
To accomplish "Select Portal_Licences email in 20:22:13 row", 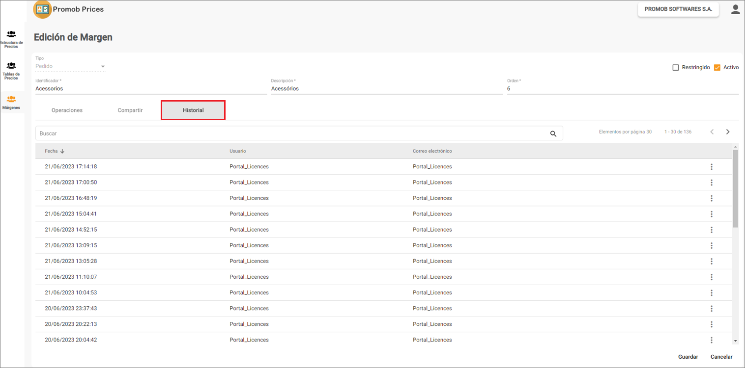I will 432,324.
